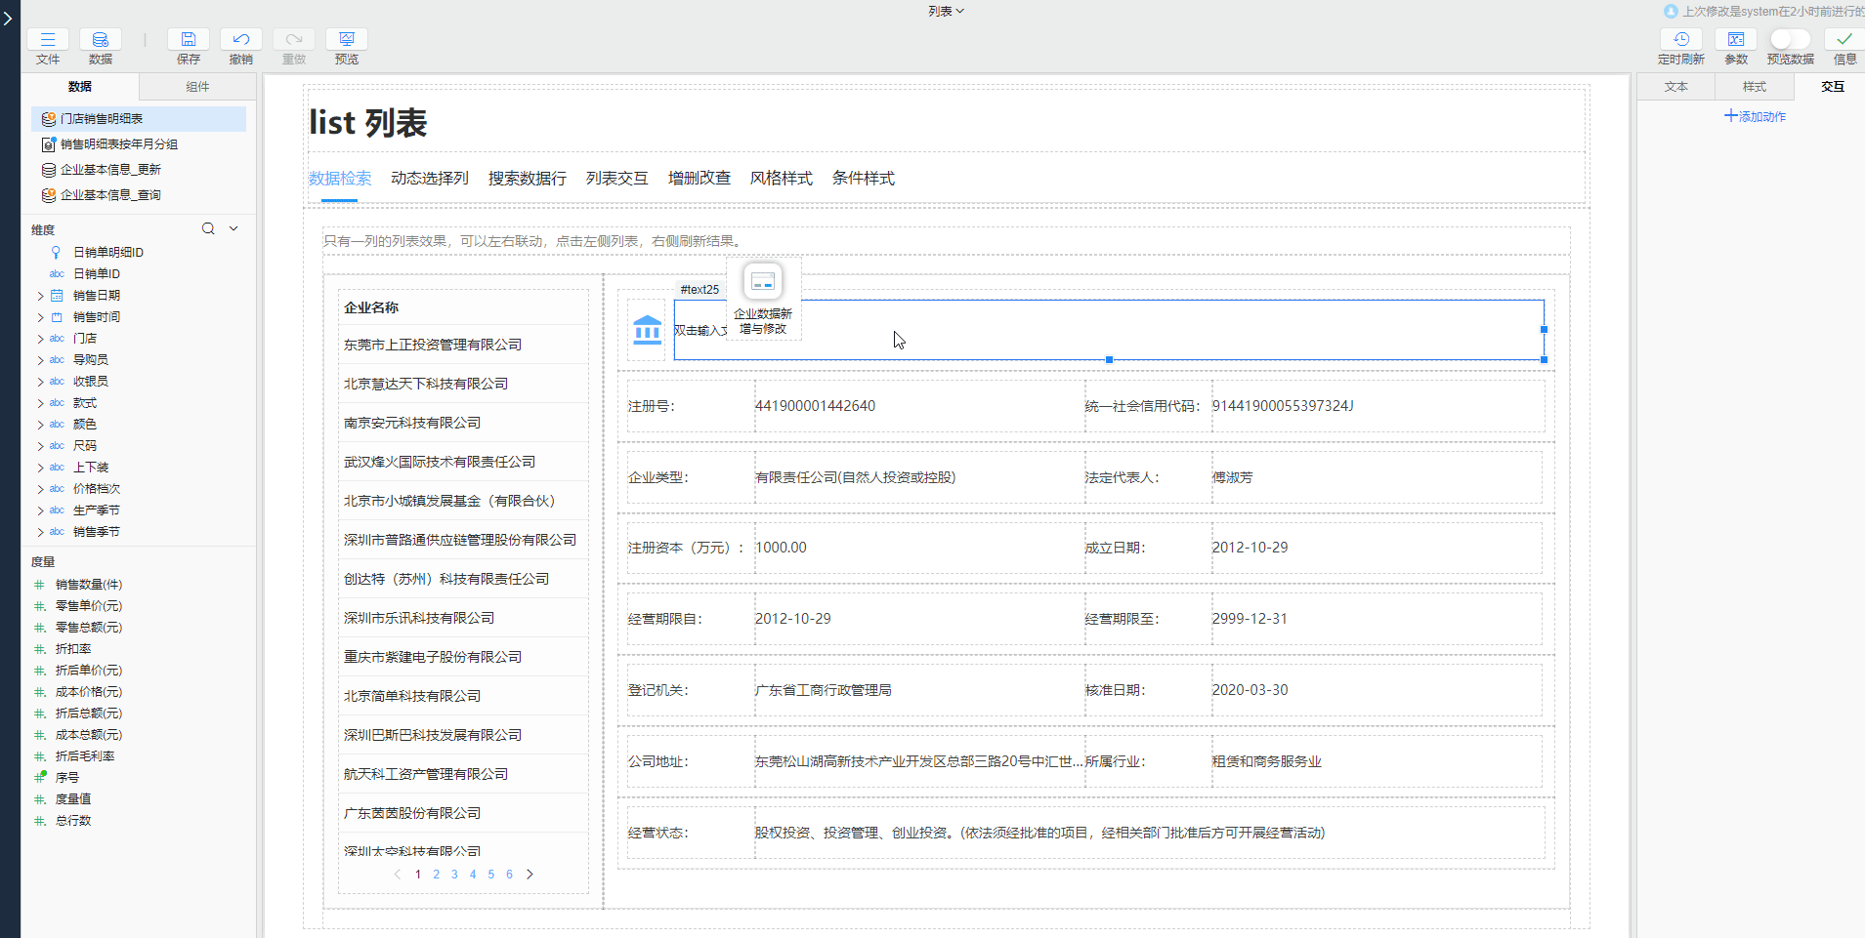This screenshot has width=1865, height=938.
Task: Open the 预览 preview icon
Action: pyautogui.click(x=346, y=40)
